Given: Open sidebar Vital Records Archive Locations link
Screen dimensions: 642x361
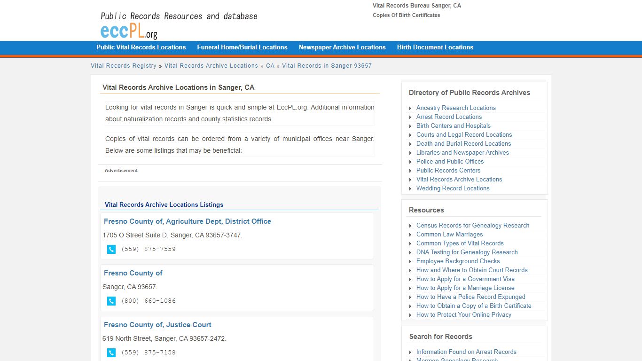Looking at the screenshot, I should (x=459, y=179).
